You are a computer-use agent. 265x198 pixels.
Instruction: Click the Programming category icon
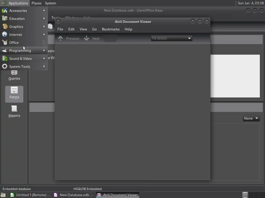tap(5, 50)
